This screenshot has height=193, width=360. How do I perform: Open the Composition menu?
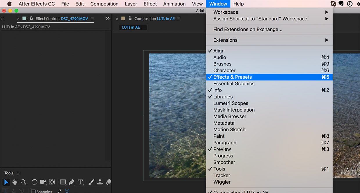click(x=105, y=4)
